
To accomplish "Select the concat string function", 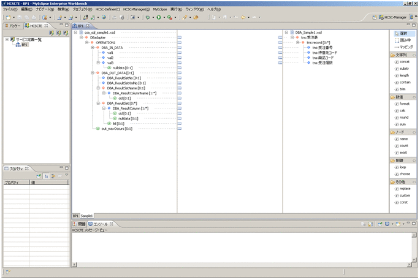I will pyautogui.click(x=403, y=62).
